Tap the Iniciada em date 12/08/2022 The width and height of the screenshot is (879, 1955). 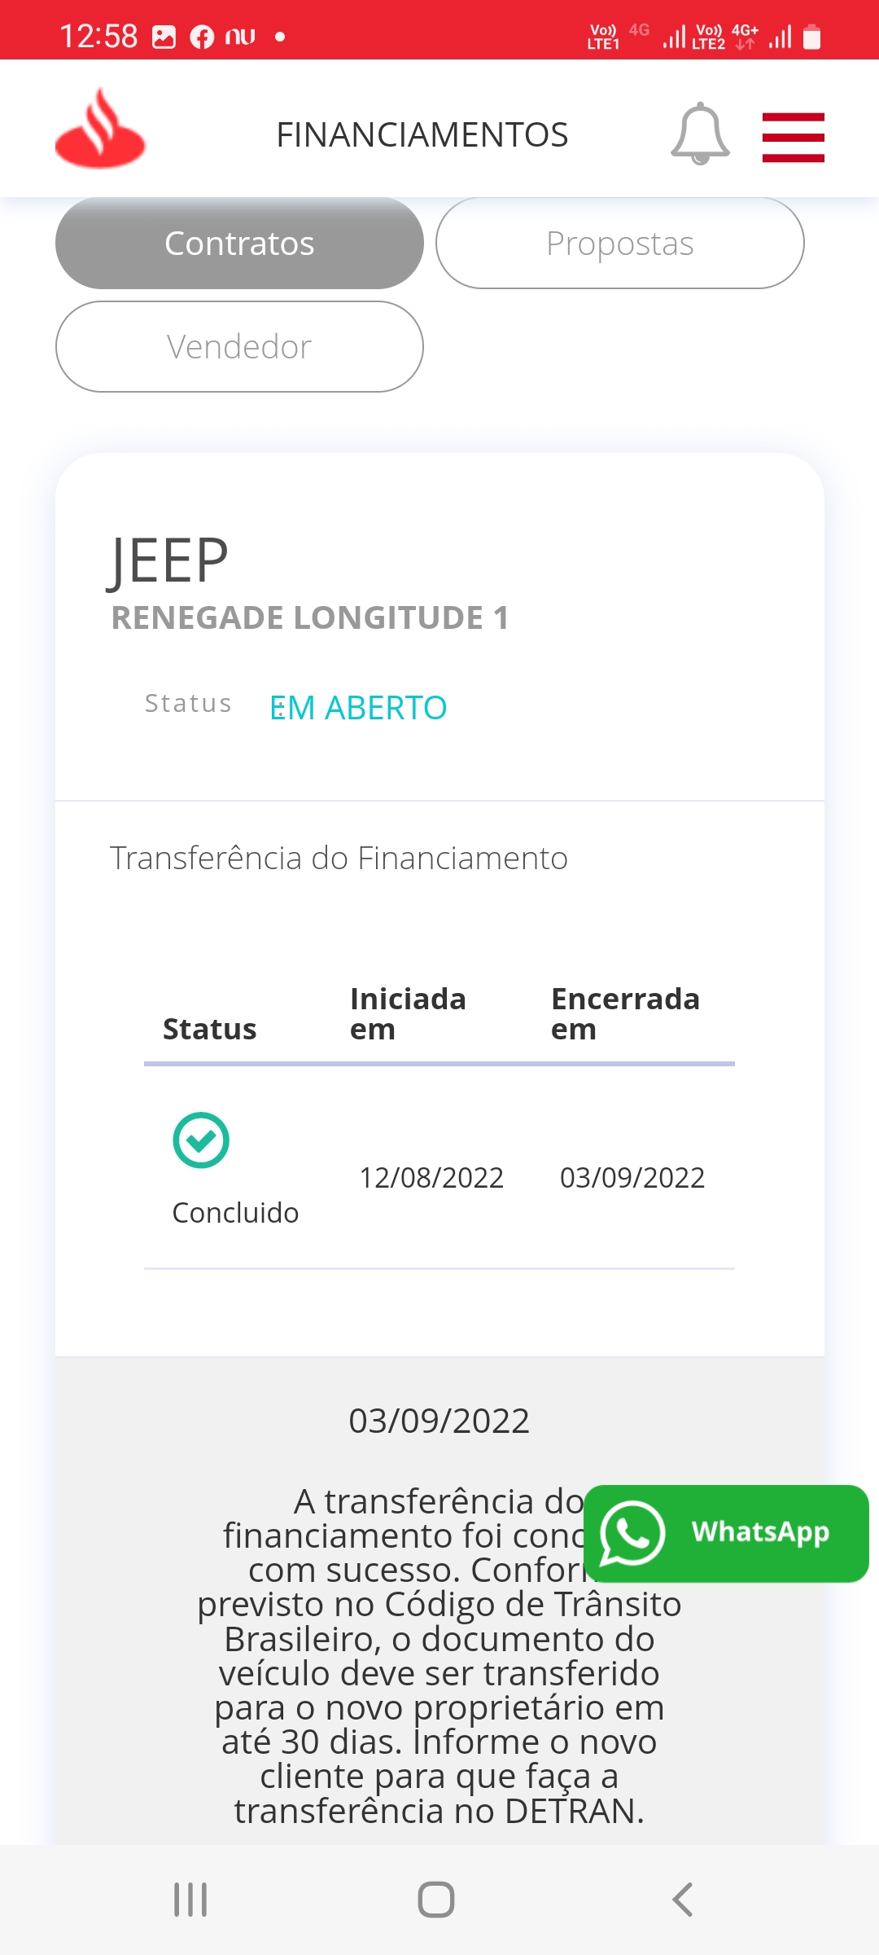click(x=431, y=1177)
